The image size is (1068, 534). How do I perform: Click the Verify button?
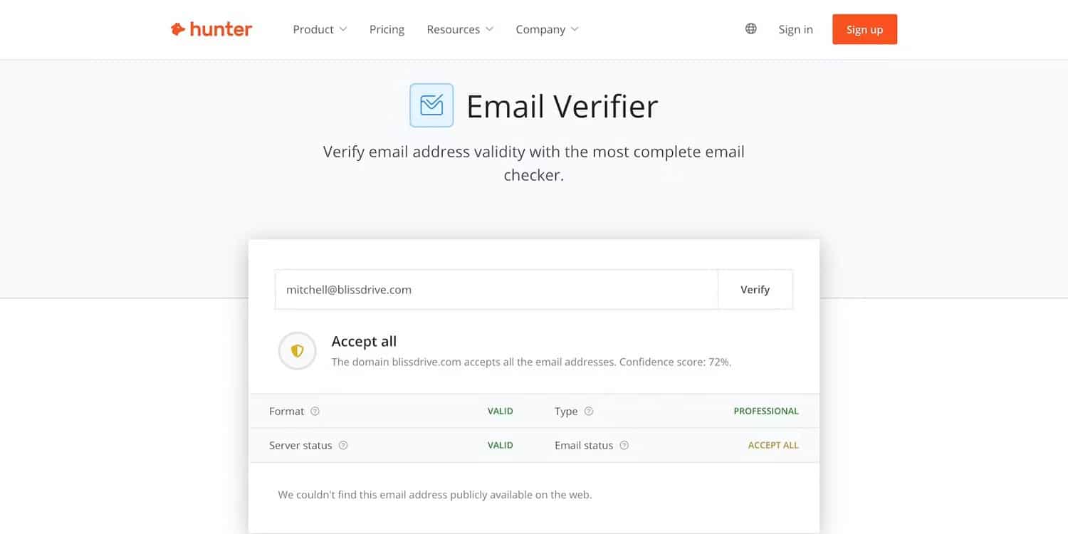pos(755,290)
